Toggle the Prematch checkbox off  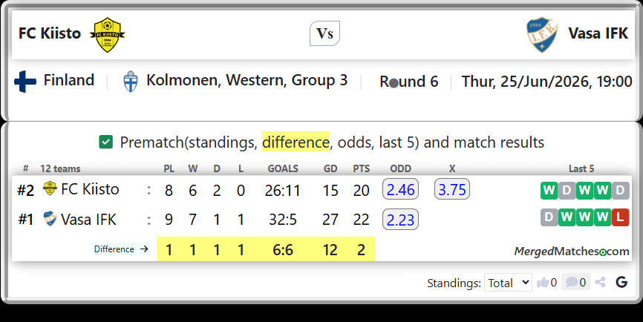105,142
